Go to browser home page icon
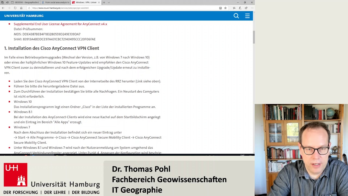This screenshot has width=348, height=196. [21, 8]
